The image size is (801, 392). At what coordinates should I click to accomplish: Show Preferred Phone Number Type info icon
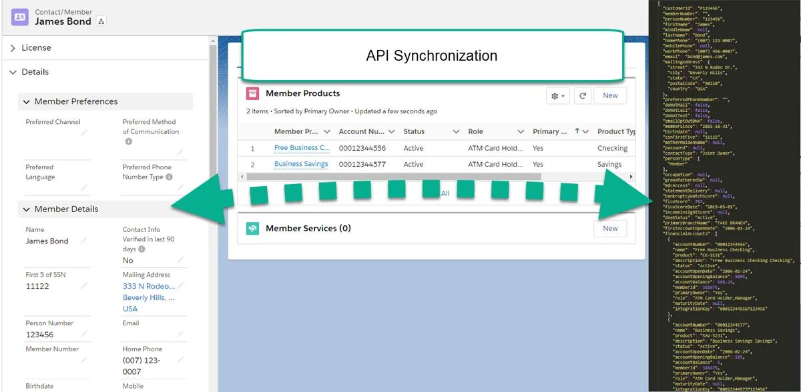tap(170, 177)
